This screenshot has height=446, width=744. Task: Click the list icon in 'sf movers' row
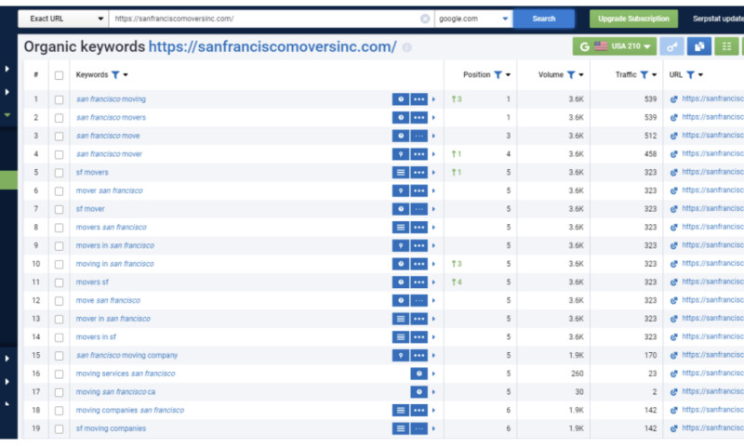[401, 173]
